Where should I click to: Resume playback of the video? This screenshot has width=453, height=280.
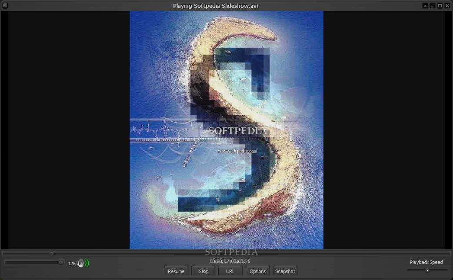176,271
